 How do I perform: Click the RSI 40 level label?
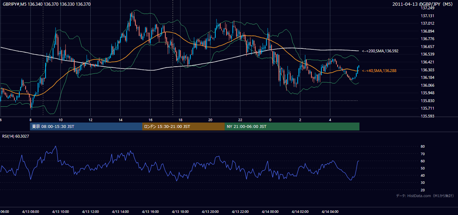tap(423, 175)
